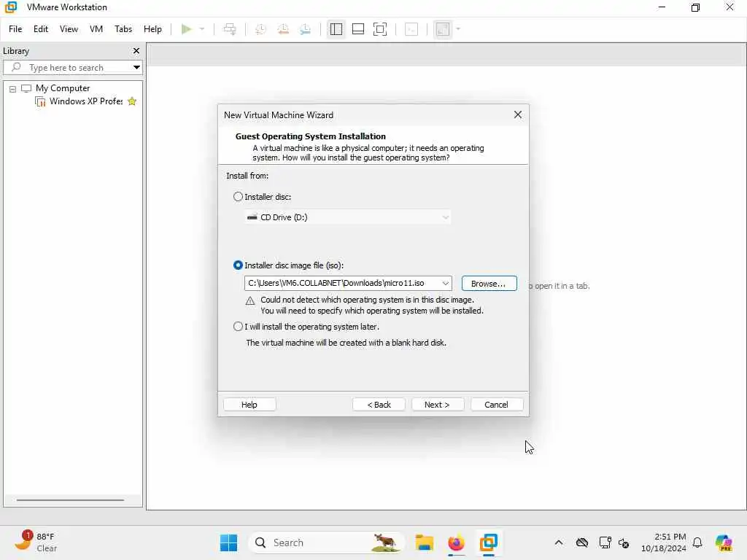Click the VMware Workstation taskbar icon
Image resolution: width=747 pixels, height=560 pixels.
488,542
